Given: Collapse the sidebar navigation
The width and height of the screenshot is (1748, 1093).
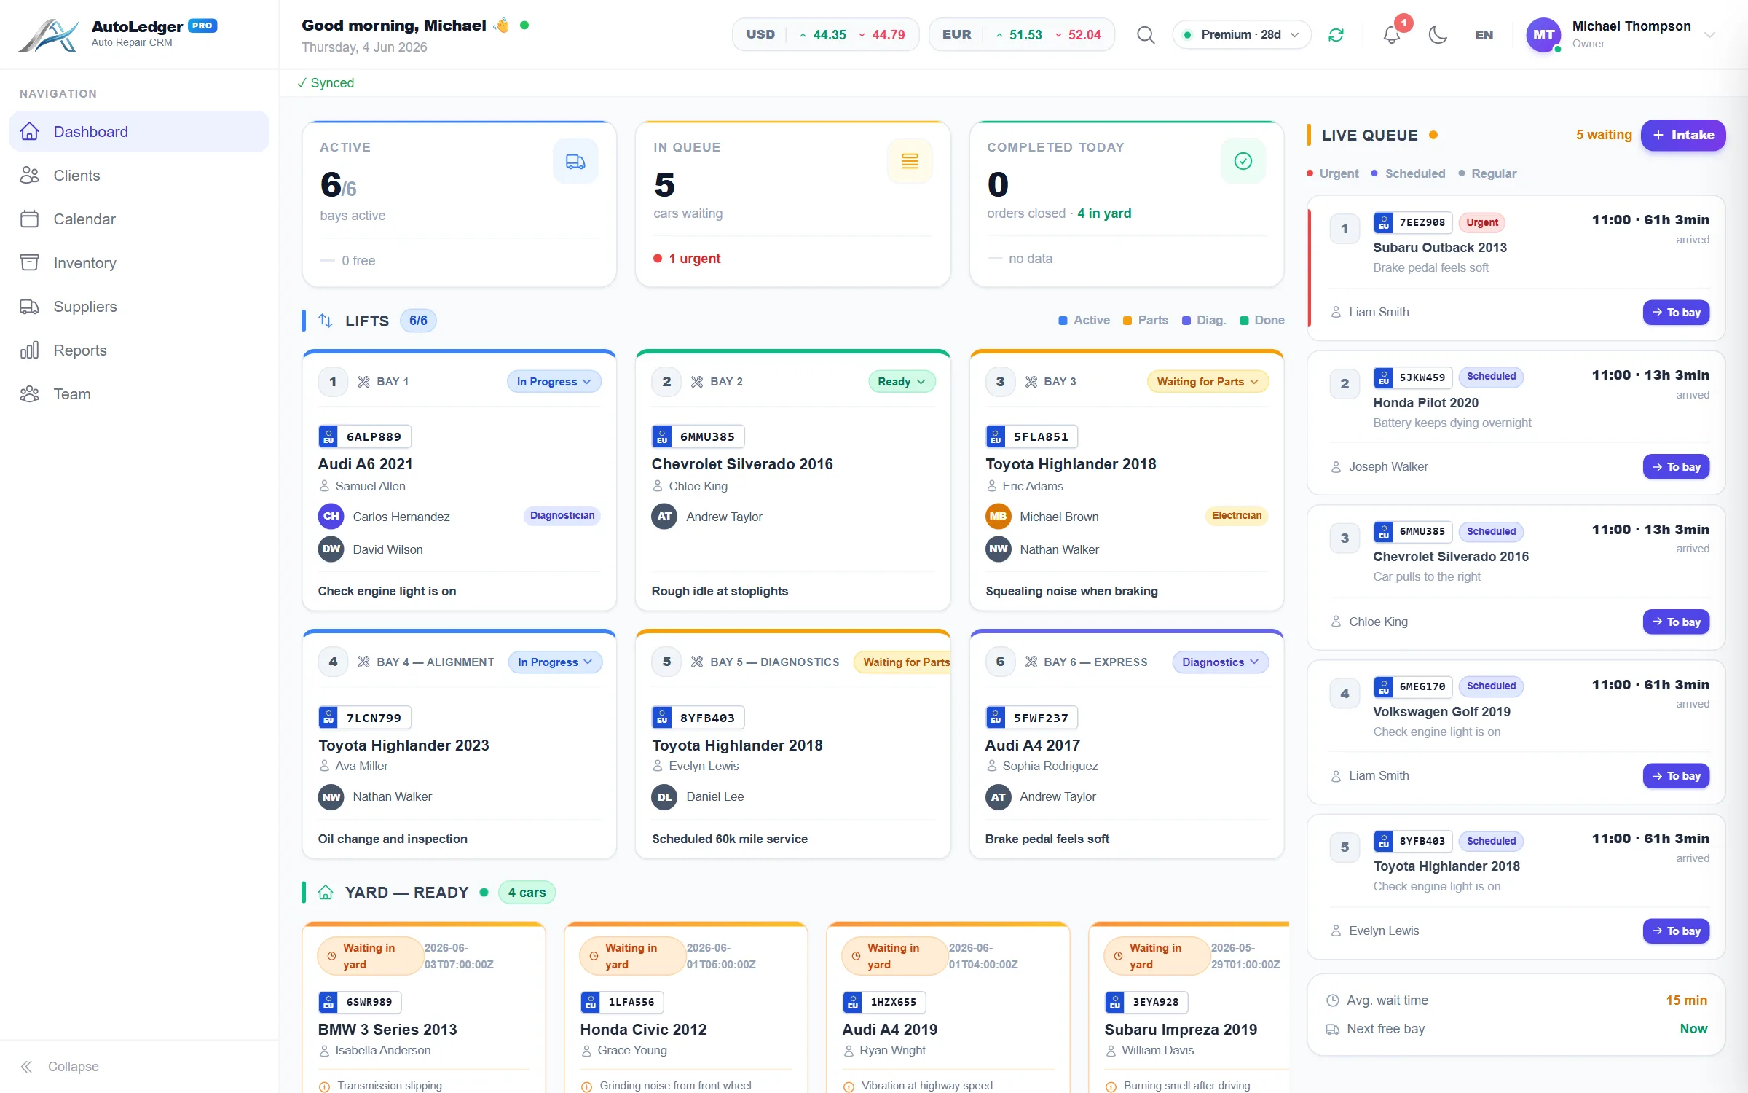Looking at the screenshot, I should point(60,1067).
